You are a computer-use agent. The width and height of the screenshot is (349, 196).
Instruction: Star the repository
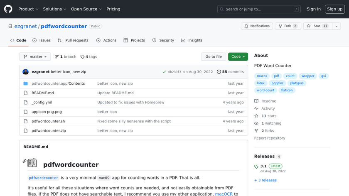[314, 26]
